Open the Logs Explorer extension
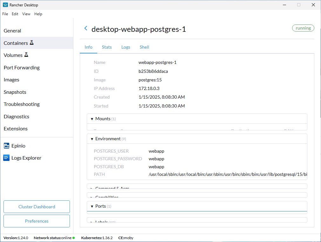 pos(37,158)
